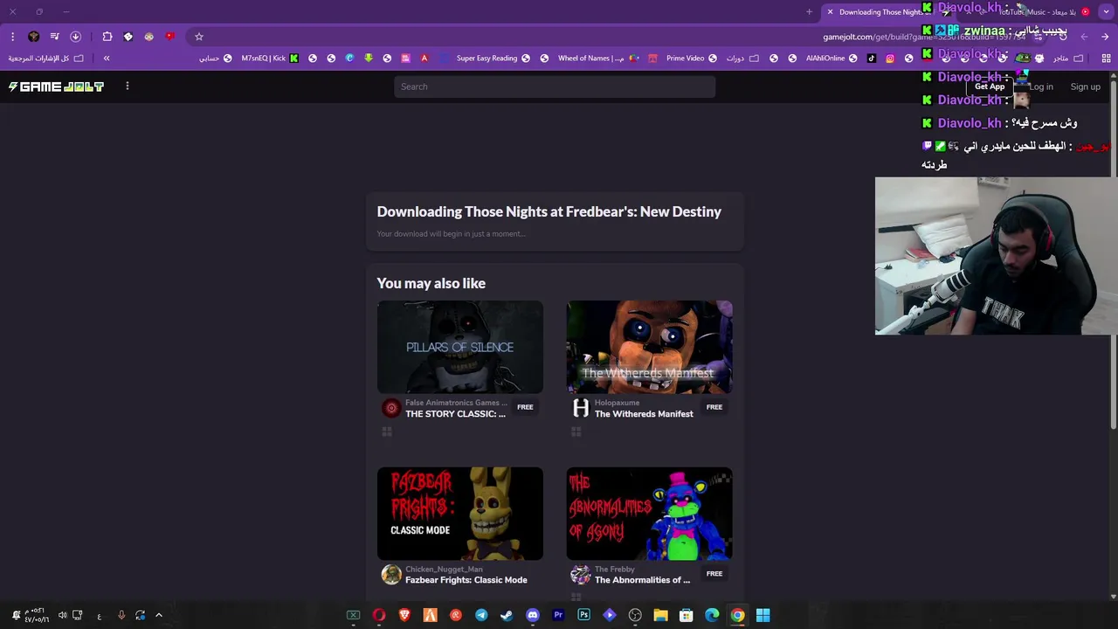This screenshot has width=1118, height=629.
Task: Open Chrome three-dot browser menu
Action: click(x=13, y=37)
